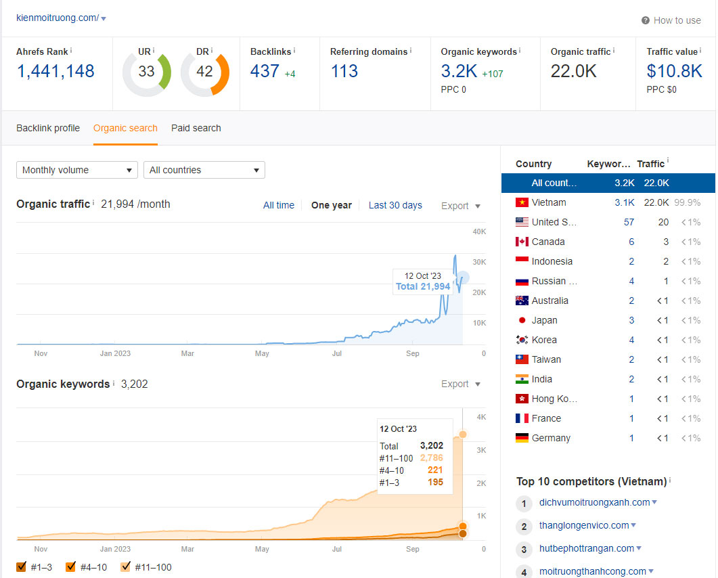This screenshot has width=718, height=578.
Task: Uncheck the #1–3 positions checkbox
Action: [21, 566]
